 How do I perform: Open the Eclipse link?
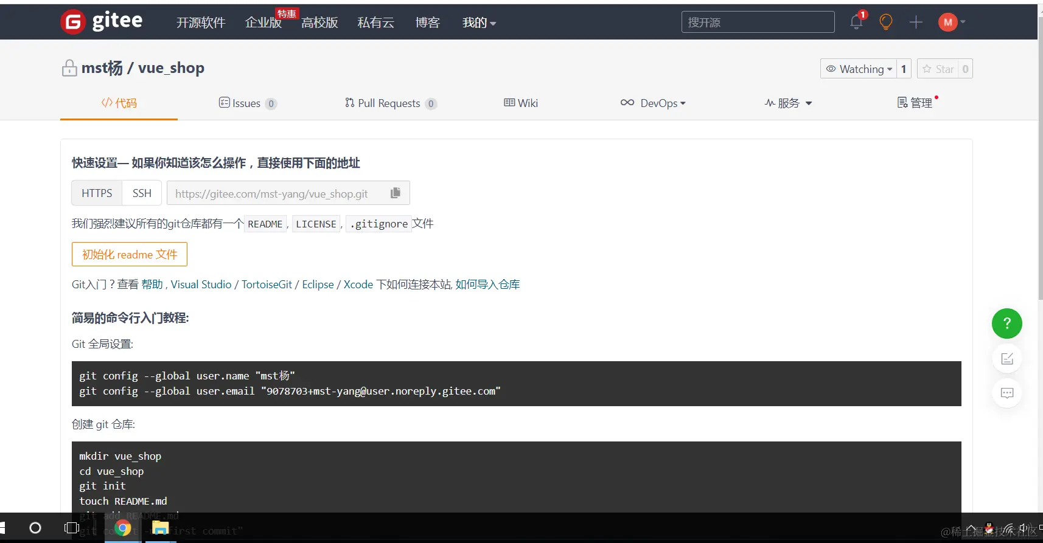pos(318,284)
